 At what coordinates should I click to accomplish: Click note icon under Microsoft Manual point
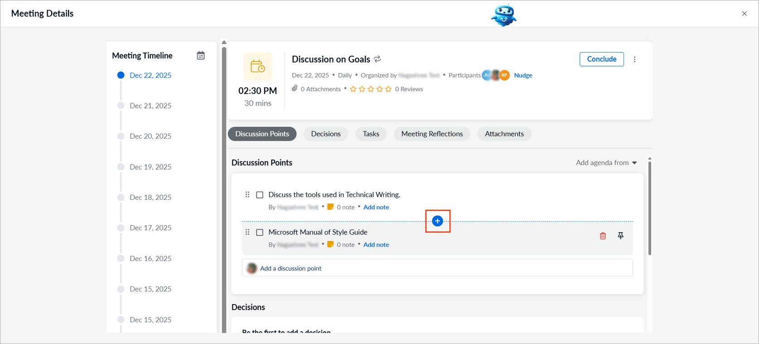tap(330, 244)
